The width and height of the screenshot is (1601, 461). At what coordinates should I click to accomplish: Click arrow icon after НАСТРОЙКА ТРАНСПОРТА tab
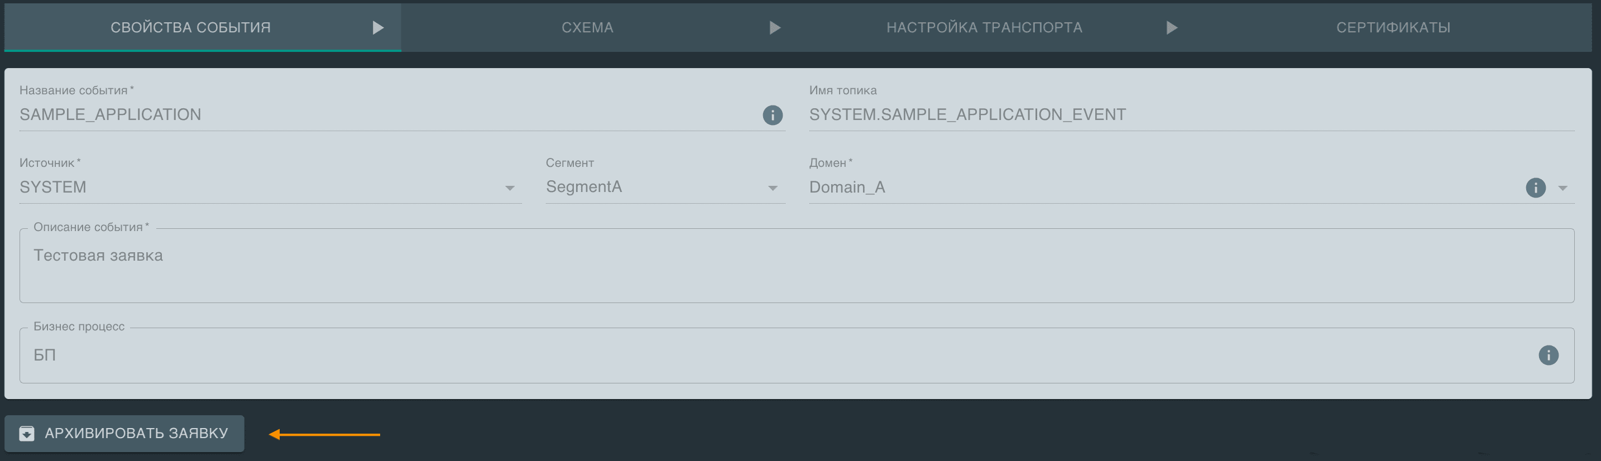1172,28
